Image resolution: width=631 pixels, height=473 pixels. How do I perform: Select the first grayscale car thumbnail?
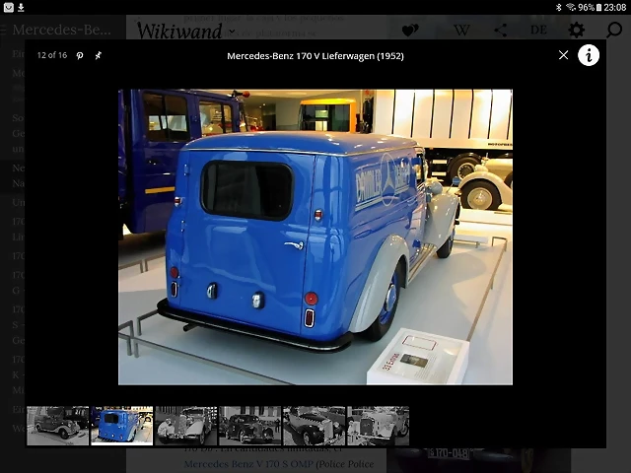[58, 426]
